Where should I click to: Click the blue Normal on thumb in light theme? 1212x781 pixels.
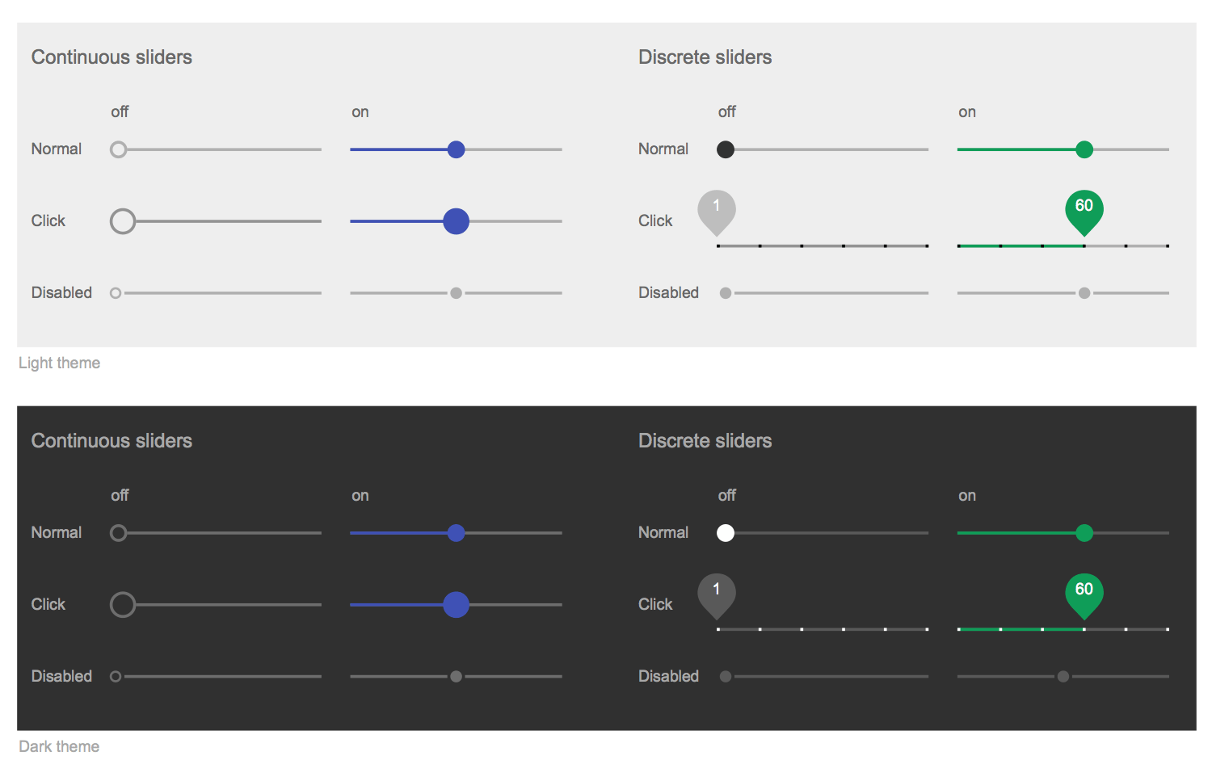(456, 149)
